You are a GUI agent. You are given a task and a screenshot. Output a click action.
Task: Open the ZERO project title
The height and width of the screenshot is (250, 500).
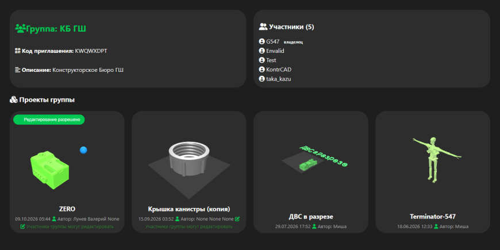tap(67, 209)
